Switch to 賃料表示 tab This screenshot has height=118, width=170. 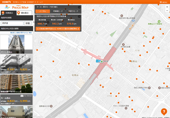tap(24, 13)
